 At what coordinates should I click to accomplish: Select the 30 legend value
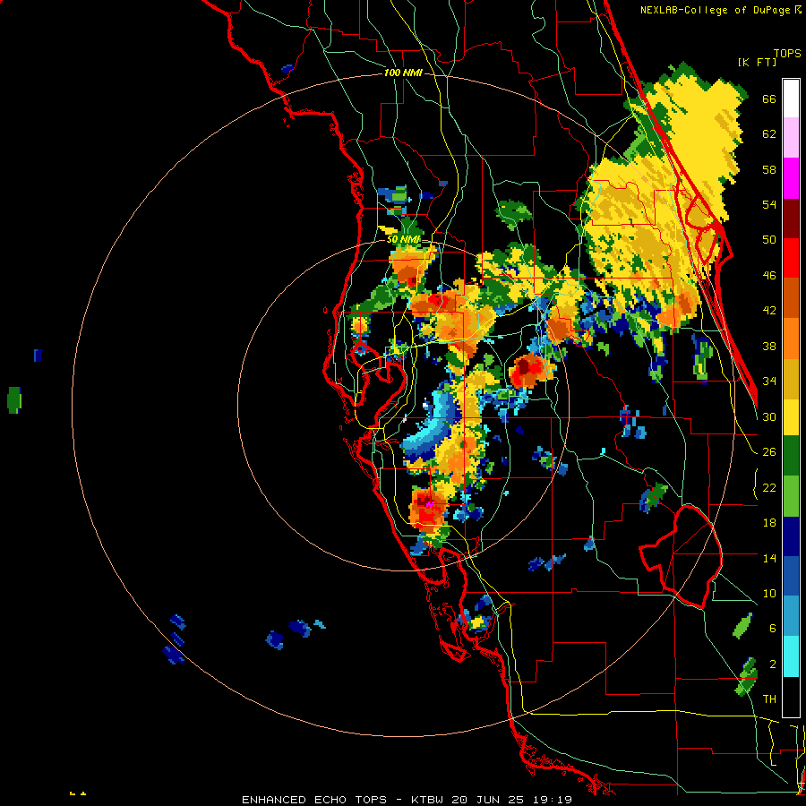click(x=769, y=416)
